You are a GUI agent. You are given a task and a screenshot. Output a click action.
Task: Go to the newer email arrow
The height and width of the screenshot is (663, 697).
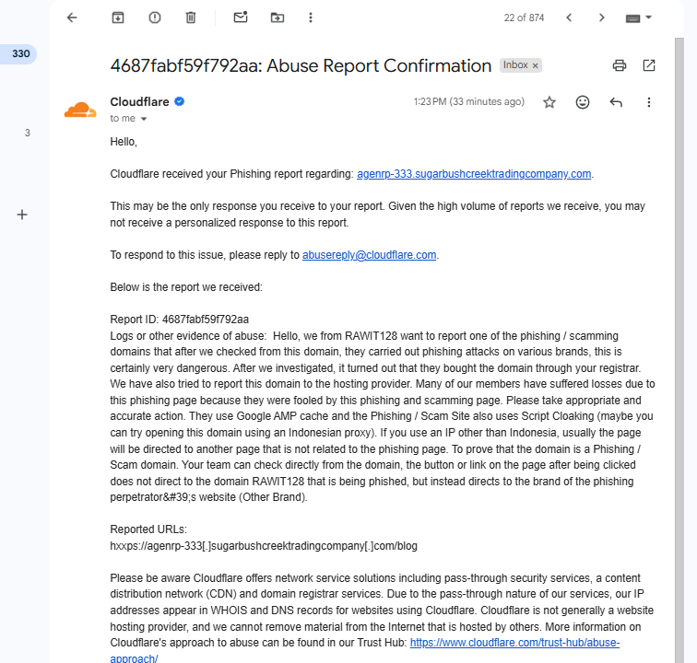point(569,17)
